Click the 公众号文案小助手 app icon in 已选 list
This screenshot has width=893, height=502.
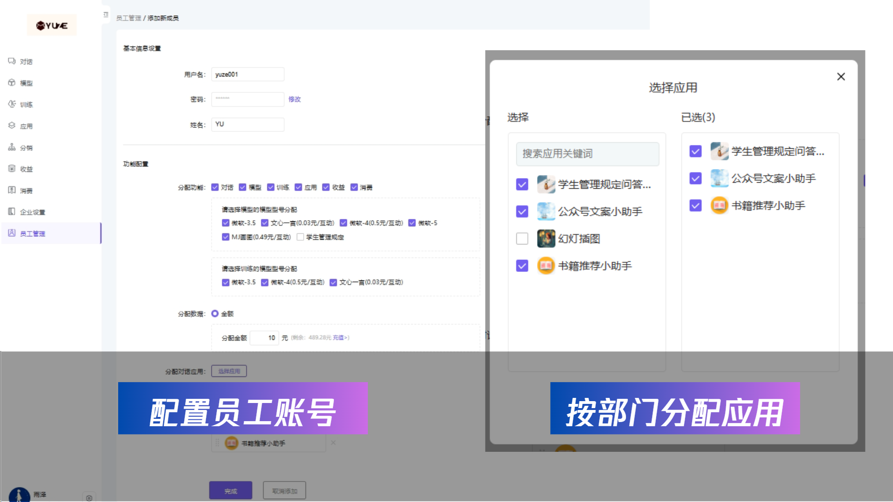pyautogui.click(x=720, y=178)
